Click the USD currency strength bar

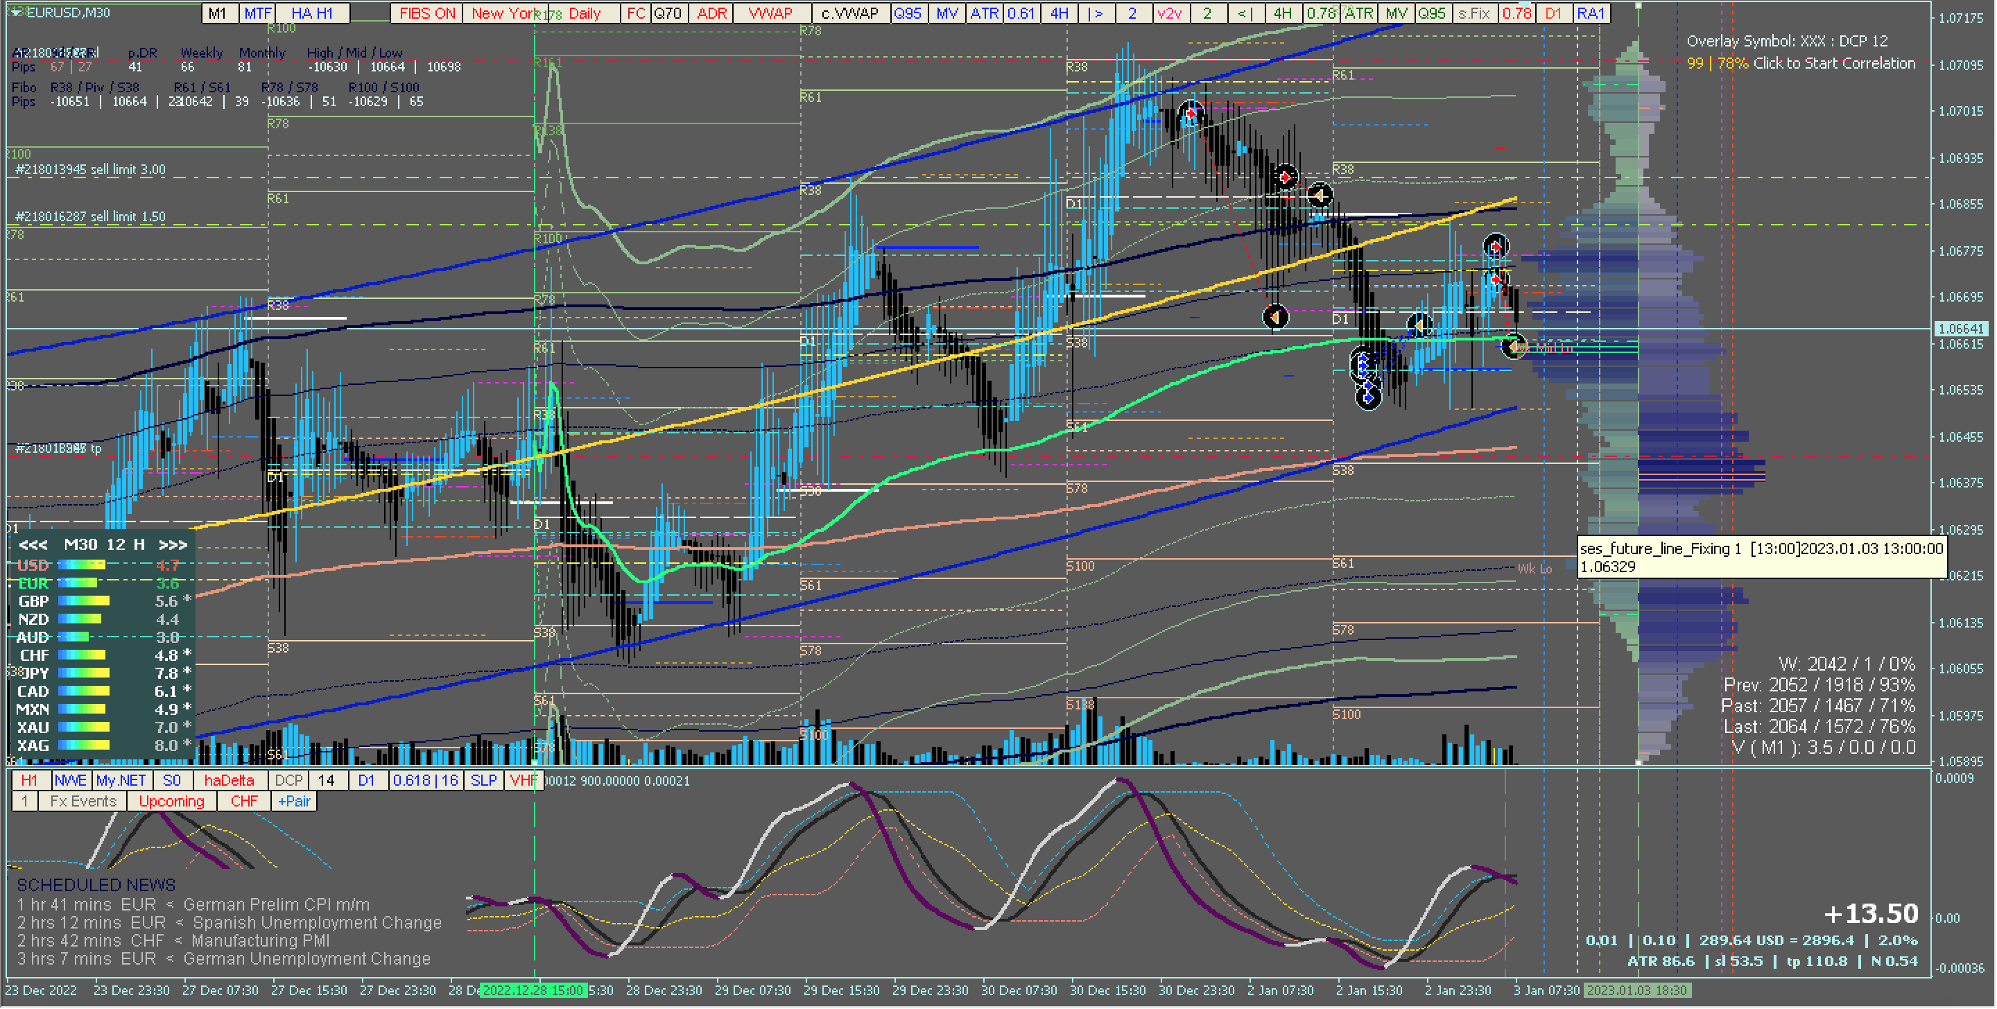point(81,565)
